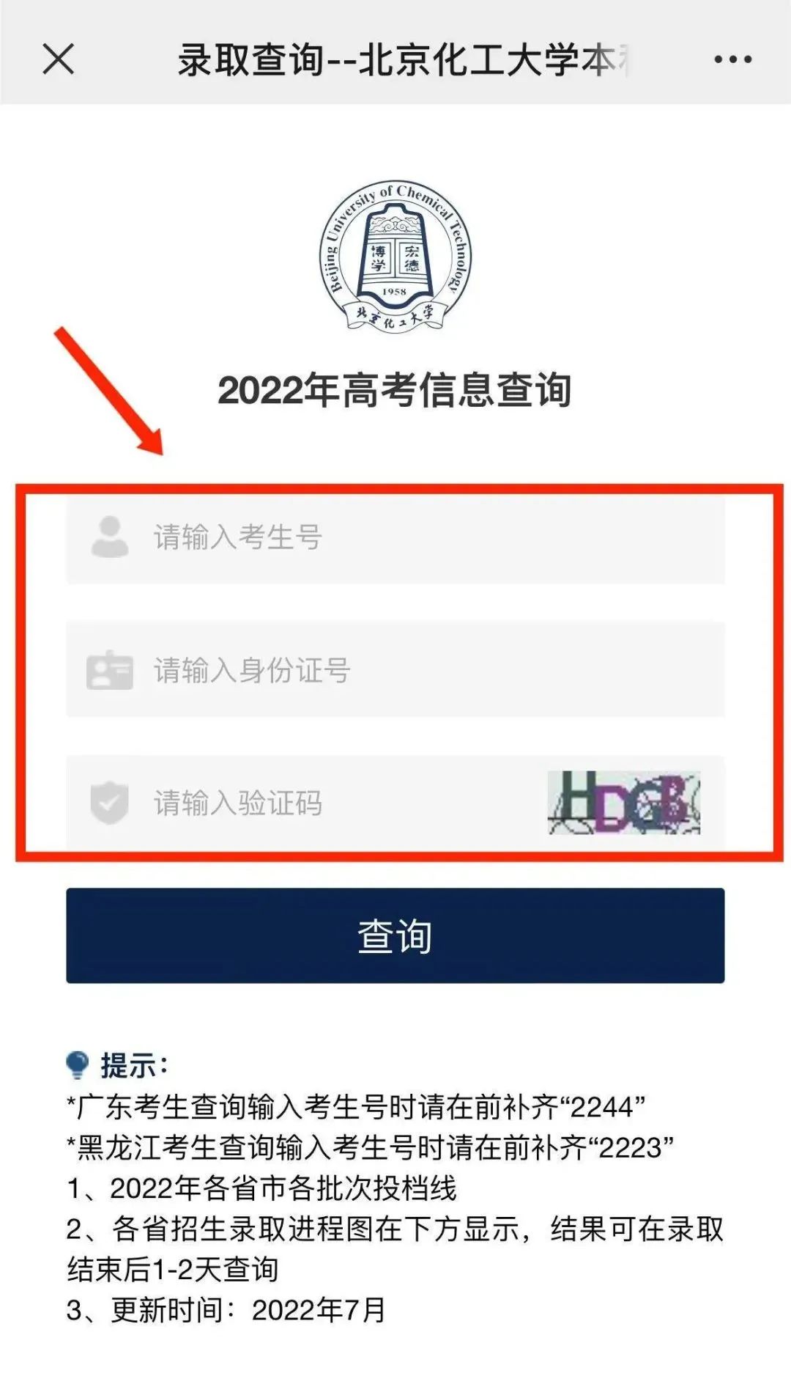Focus the 请输入身份证号 input field
This screenshot has height=1376, width=791.
[395, 669]
